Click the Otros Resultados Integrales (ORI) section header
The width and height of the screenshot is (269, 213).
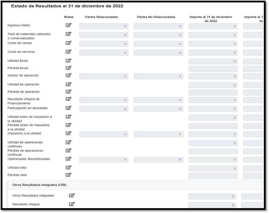tap(39, 185)
